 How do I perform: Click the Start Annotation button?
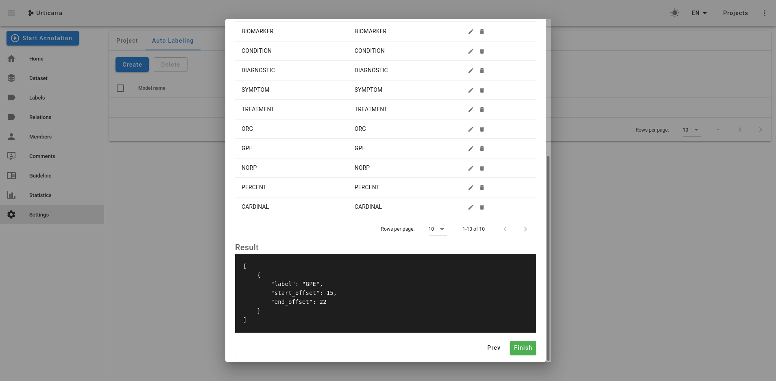(43, 38)
